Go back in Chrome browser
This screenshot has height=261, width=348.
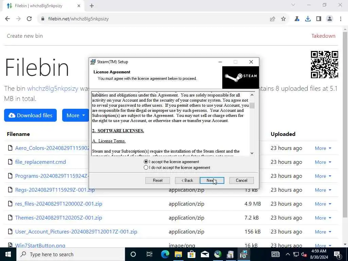(7, 19)
